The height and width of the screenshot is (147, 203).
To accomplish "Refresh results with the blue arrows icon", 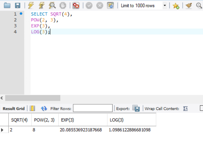I will coord(44,108).
